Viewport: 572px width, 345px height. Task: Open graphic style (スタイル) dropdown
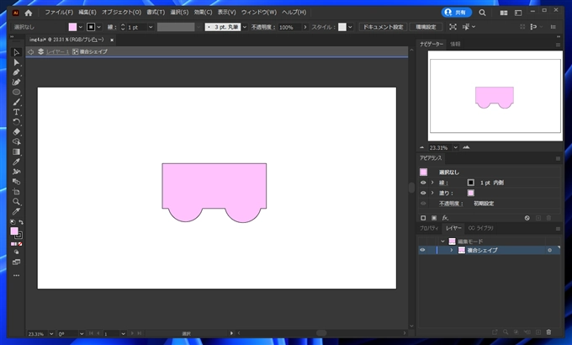tap(350, 27)
